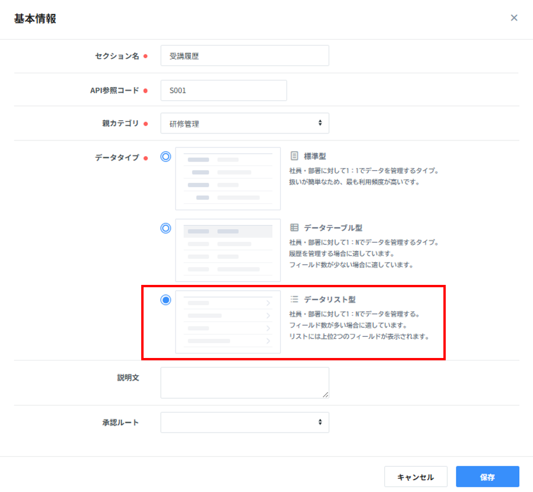Focus the セクション名 input field
This screenshot has width=533, height=492.
point(244,56)
